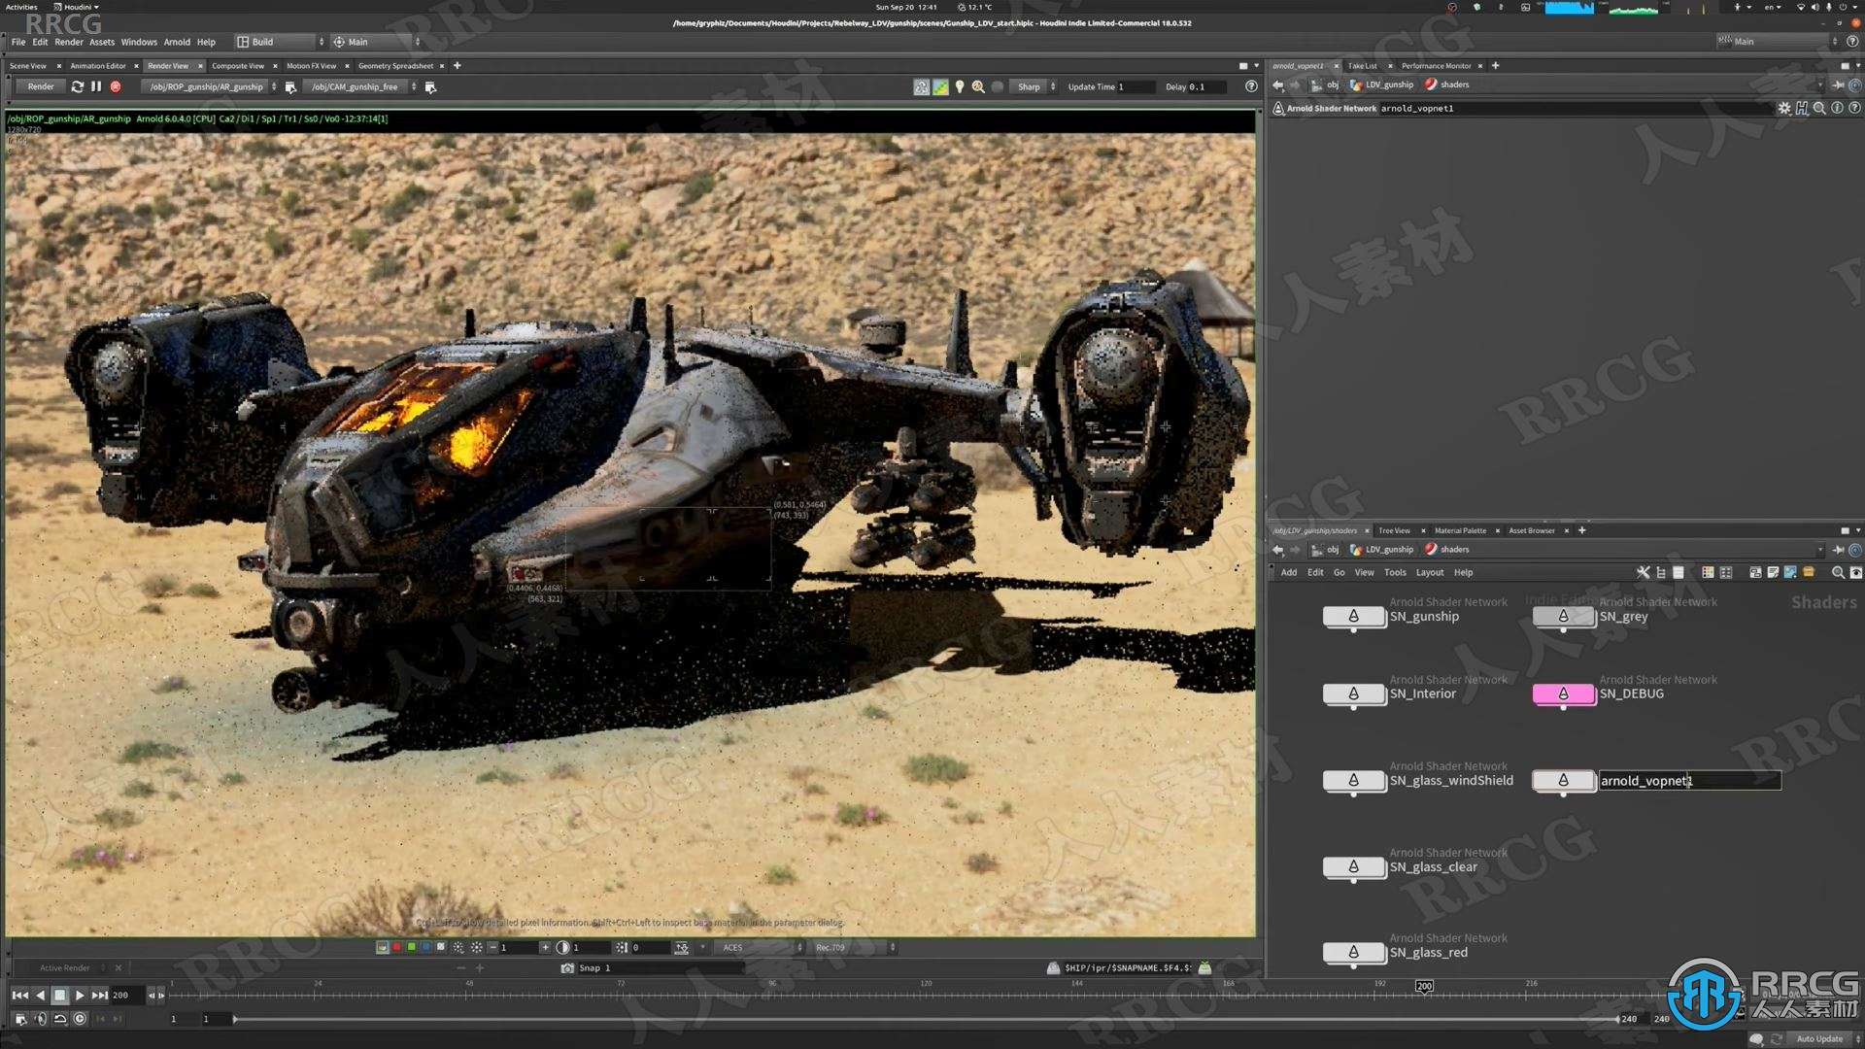Viewport: 1865px width, 1049px height.
Task: Click the wrench tool icon in network toolbar
Action: [1643, 573]
